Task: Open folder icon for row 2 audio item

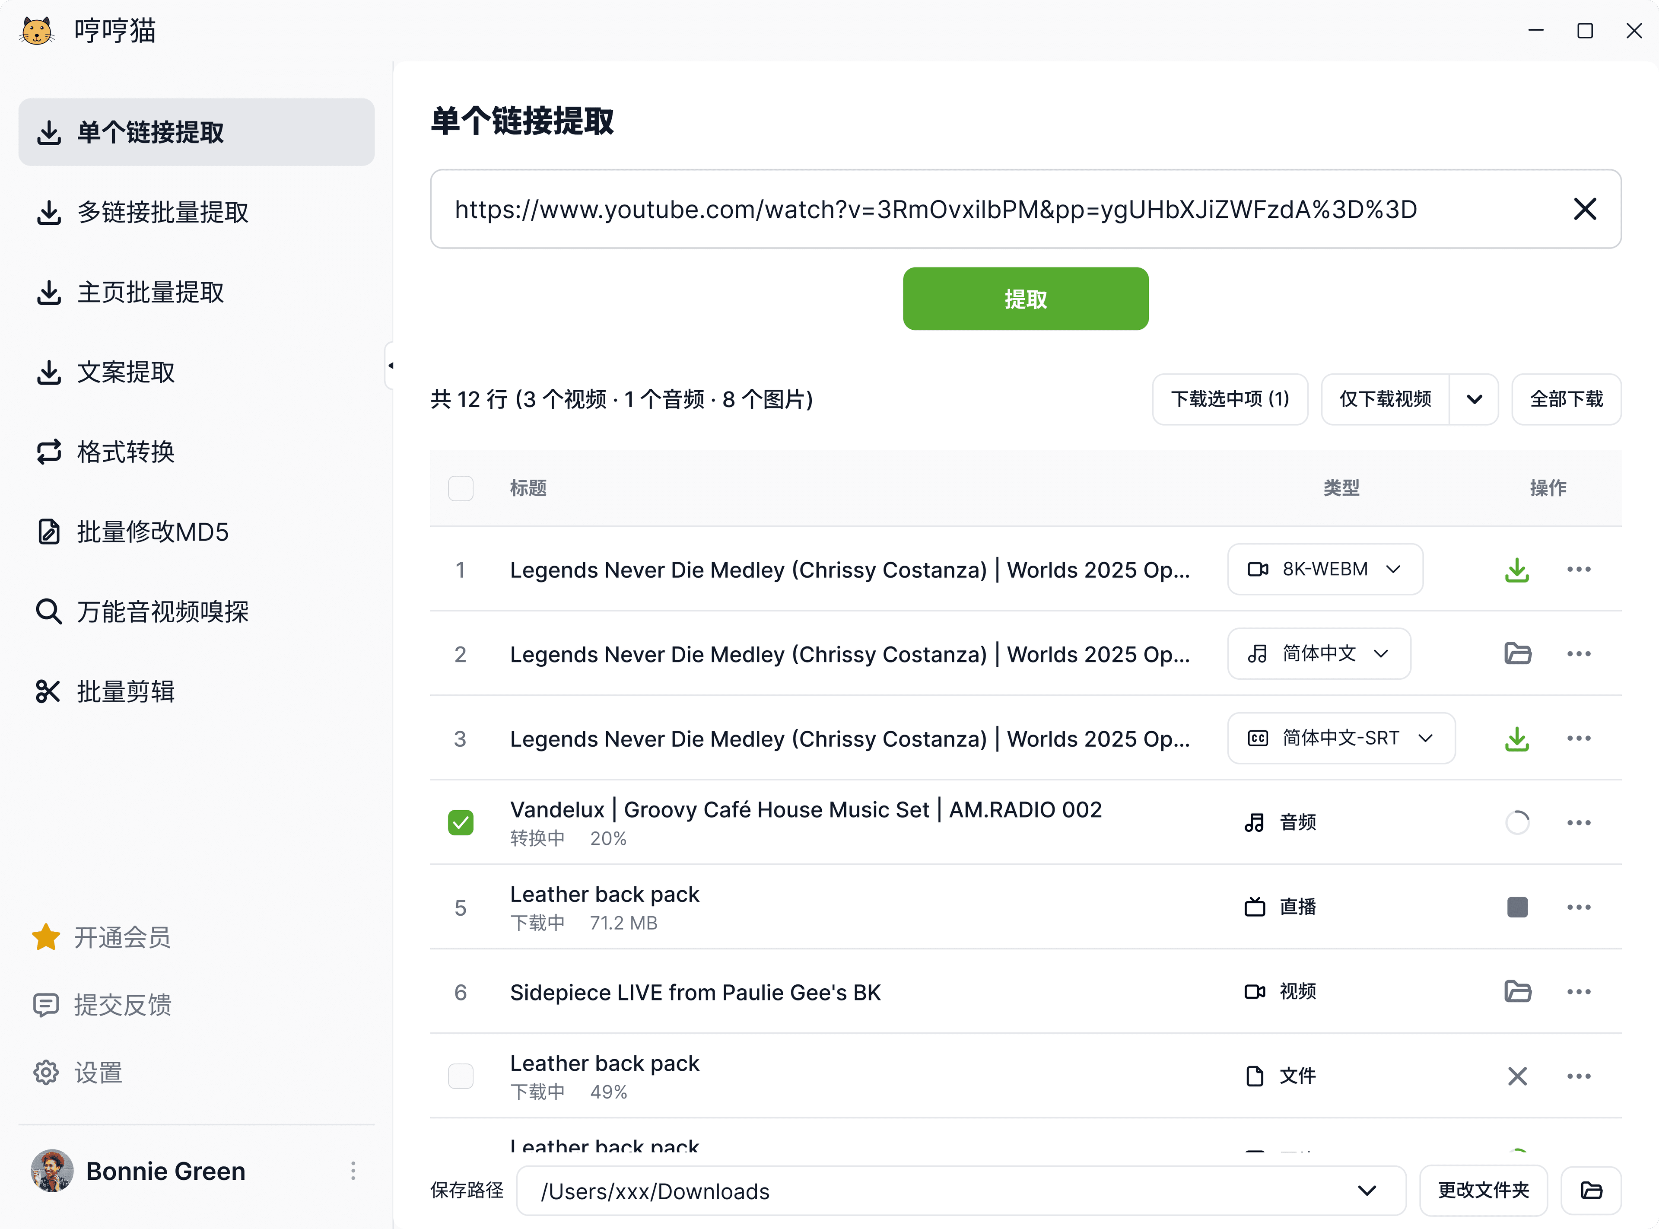Action: click(x=1517, y=654)
